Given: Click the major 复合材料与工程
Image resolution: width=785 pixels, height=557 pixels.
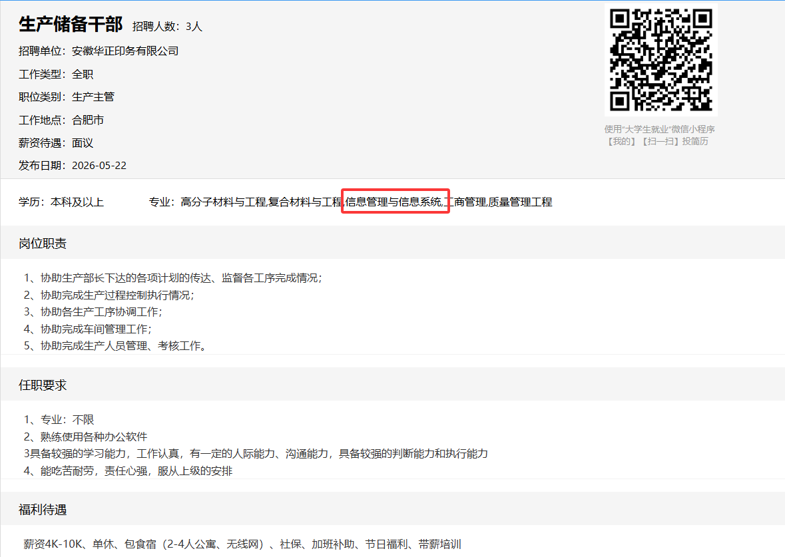Looking at the screenshot, I should click(x=306, y=202).
